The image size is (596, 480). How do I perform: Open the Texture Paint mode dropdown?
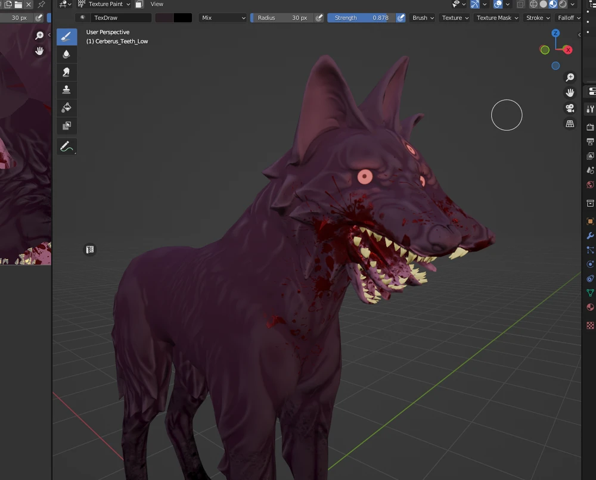pos(104,4)
